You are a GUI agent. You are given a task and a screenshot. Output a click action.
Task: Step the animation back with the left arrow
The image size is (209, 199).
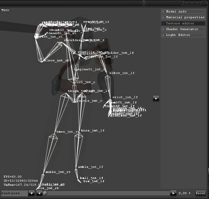[40, 194]
